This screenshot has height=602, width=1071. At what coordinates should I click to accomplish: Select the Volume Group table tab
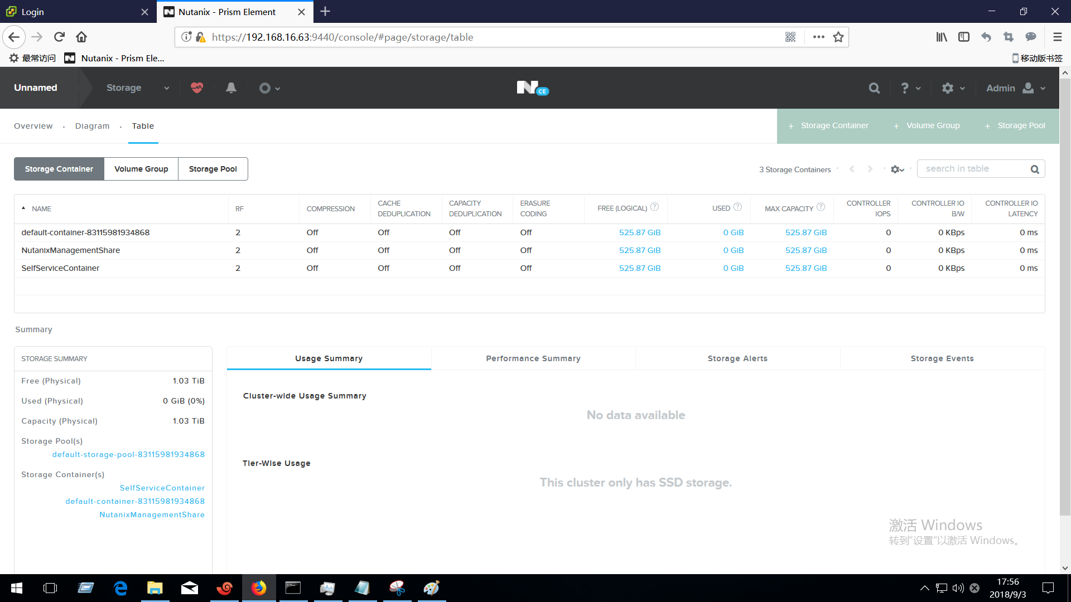point(141,169)
